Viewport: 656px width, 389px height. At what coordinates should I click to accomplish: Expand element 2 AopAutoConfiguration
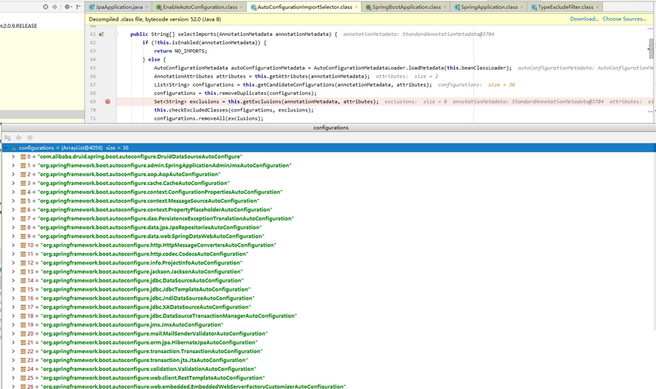(x=13, y=174)
